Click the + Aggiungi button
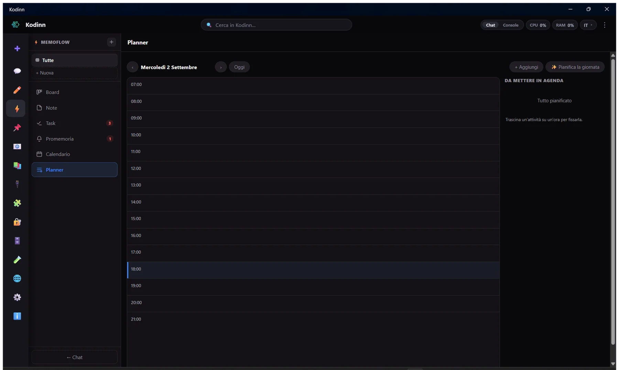619x370 pixels. [x=526, y=67]
